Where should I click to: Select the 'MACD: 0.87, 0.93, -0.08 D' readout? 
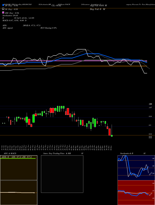[15, 20]
